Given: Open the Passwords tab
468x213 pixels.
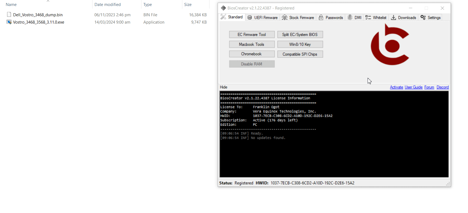Looking at the screenshot, I should [331, 18].
